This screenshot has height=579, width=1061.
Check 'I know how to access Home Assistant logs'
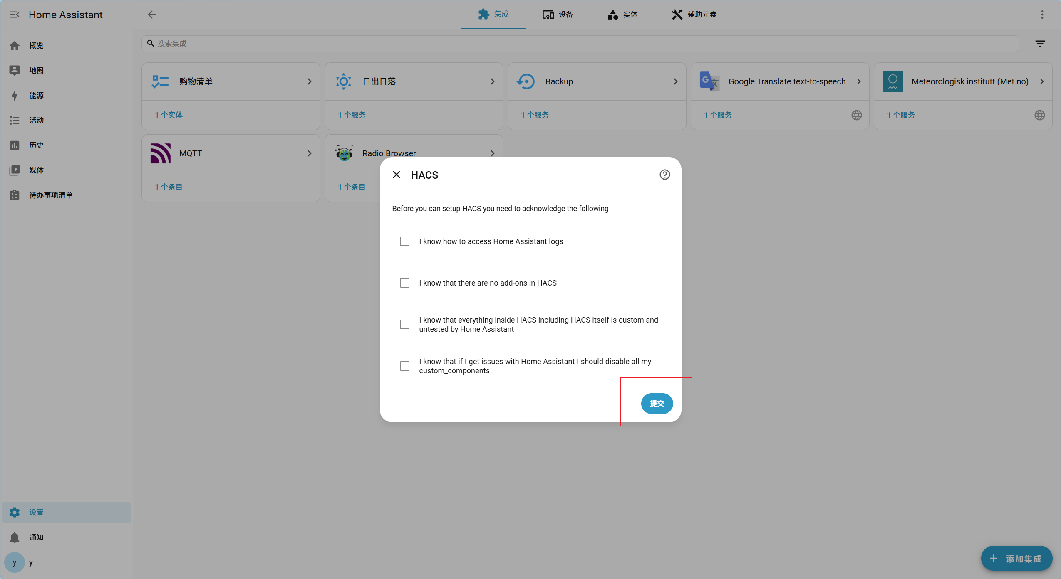pos(404,241)
